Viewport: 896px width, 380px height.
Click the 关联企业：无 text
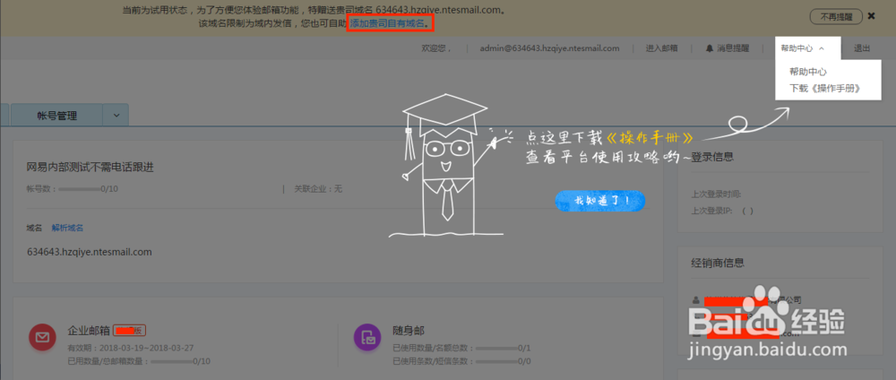click(318, 188)
